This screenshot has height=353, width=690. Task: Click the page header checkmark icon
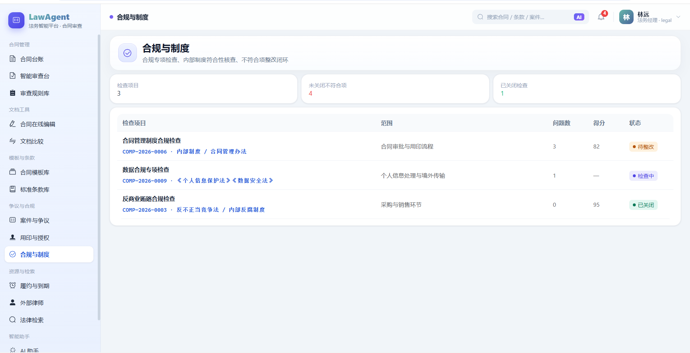pyautogui.click(x=128, y=53)
